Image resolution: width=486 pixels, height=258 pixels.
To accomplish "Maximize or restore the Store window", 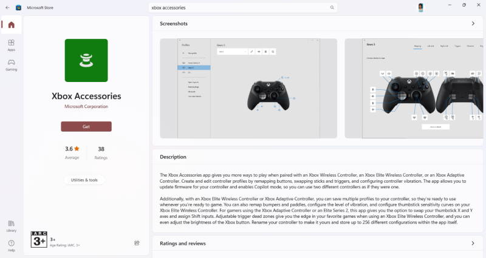I will [464, 5].
